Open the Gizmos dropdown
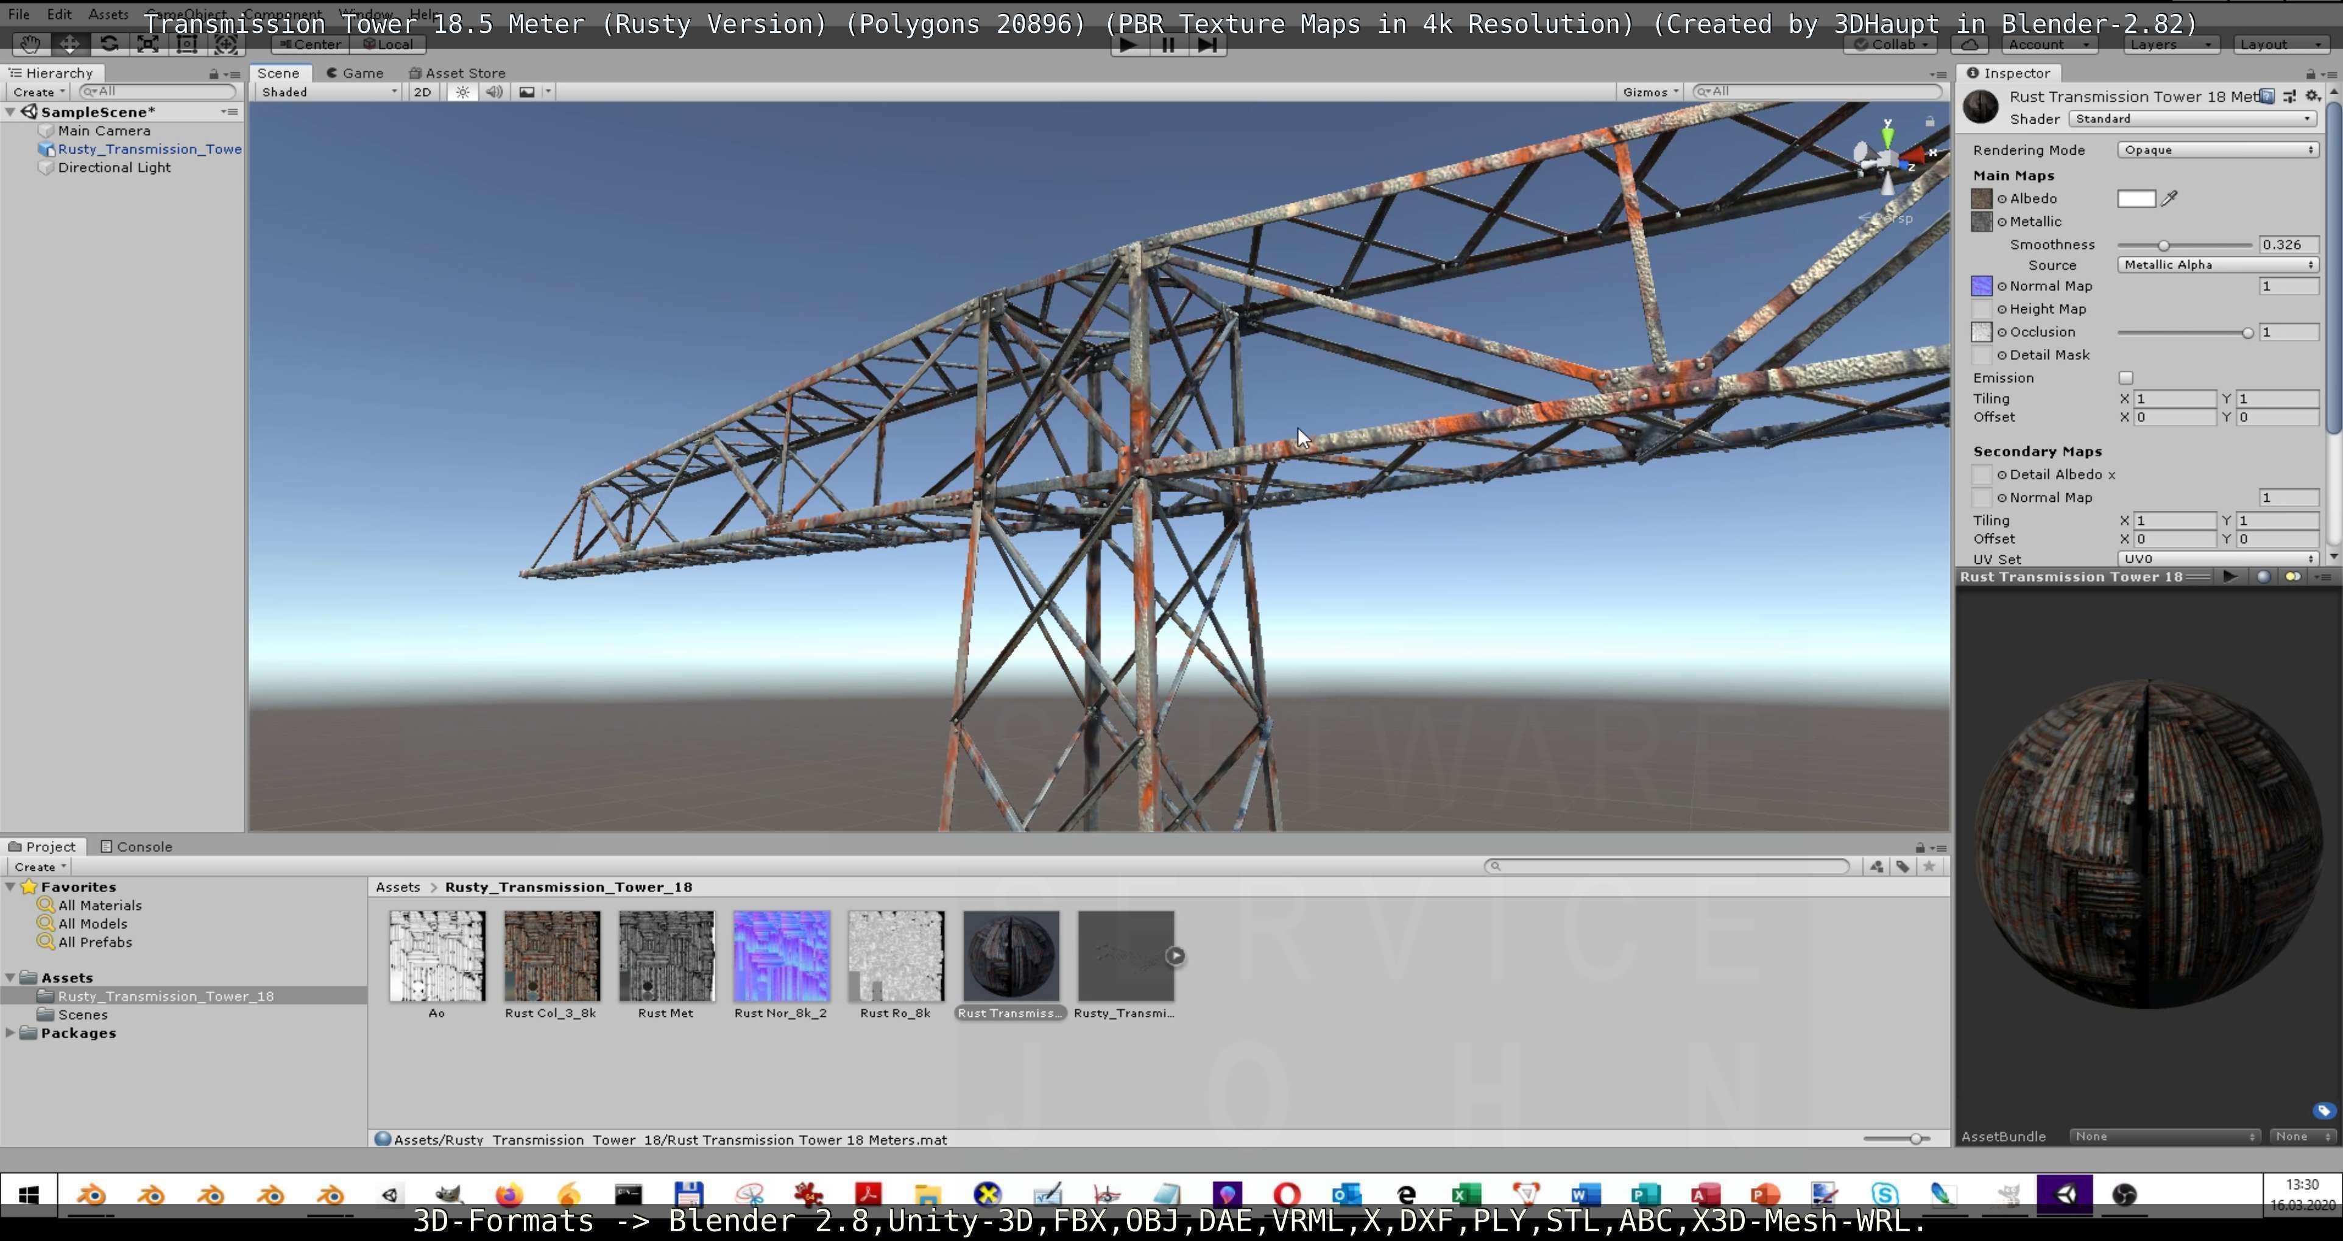The image size is (2343, 1241). coord(1650,92)
